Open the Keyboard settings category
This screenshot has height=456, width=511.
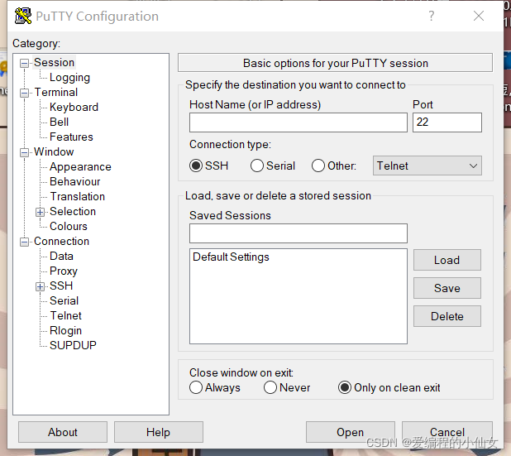(x=74, y=107)
